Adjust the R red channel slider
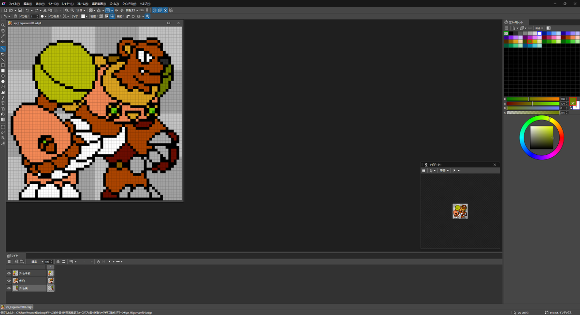 pyautogui.click(x=533, y=99)
